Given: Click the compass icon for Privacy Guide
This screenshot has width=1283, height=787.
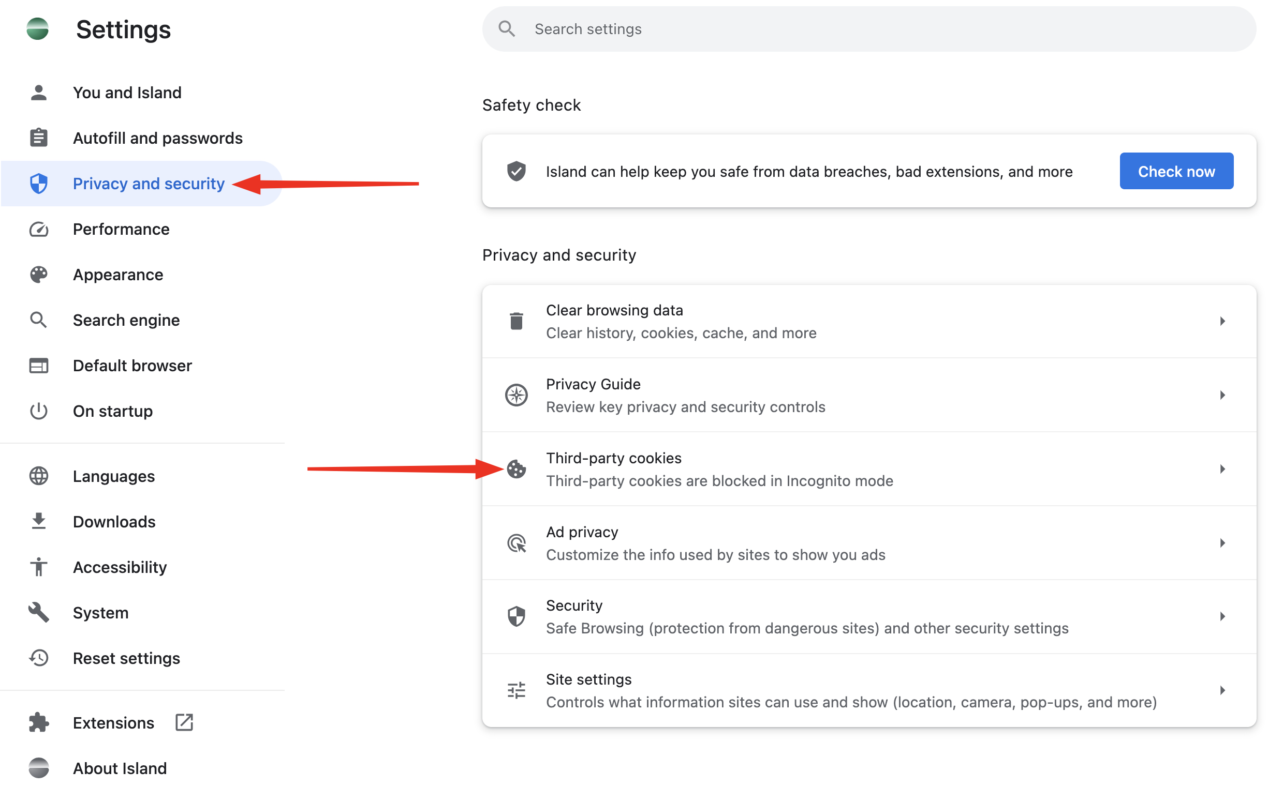Looking at the screenshot, I should pos(516,395).
